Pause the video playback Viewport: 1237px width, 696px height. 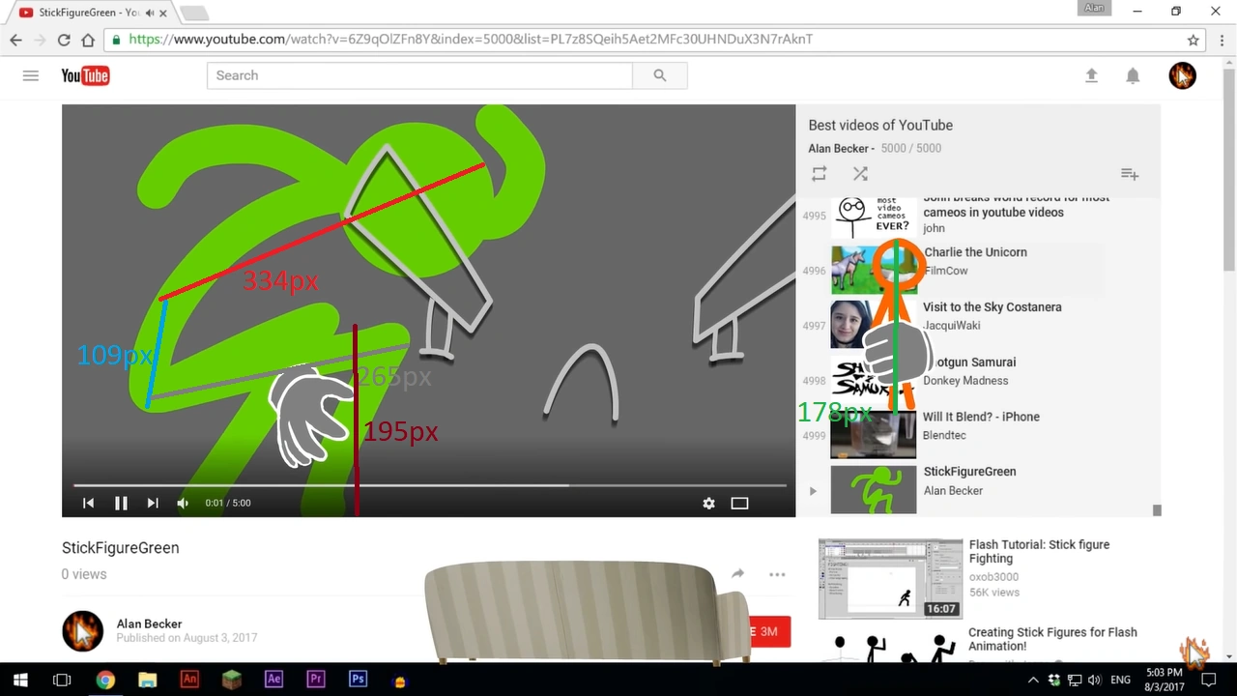click(x=121, y=503)
